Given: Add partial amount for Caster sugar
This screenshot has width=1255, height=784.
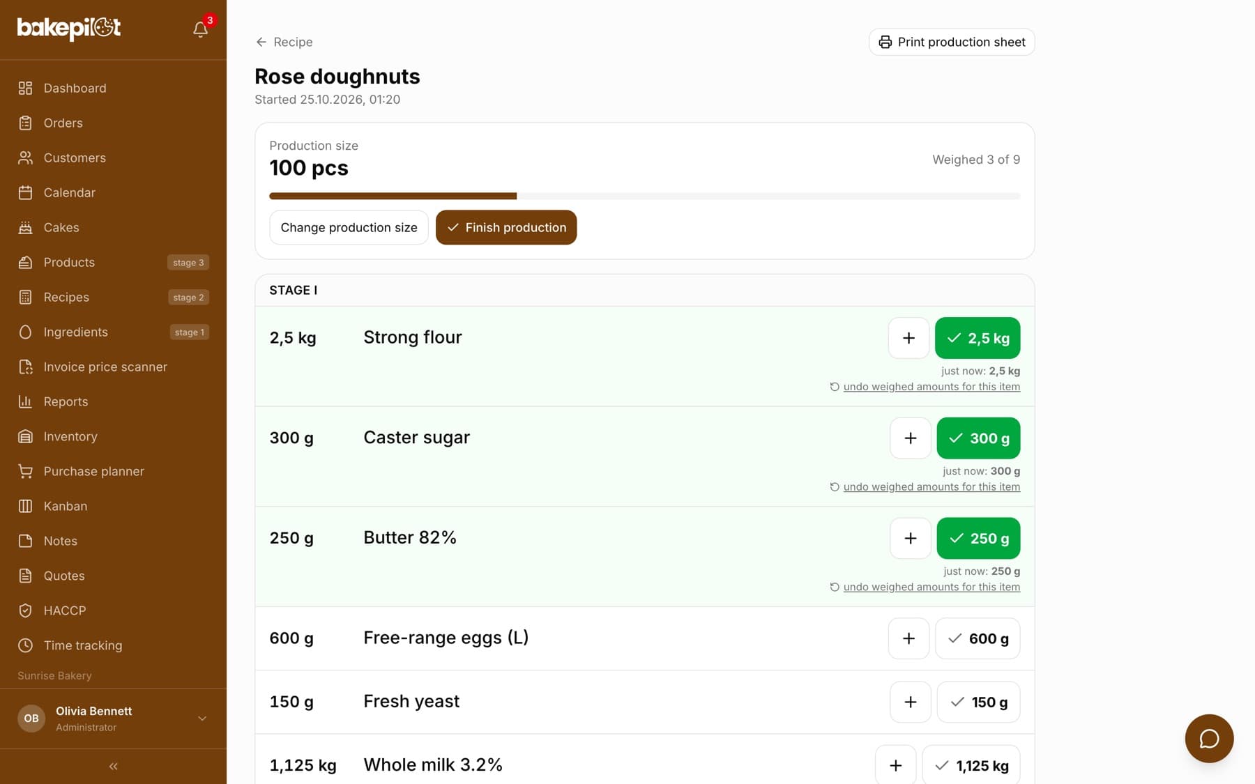Looking at the screenshot, I should [911, 438].
